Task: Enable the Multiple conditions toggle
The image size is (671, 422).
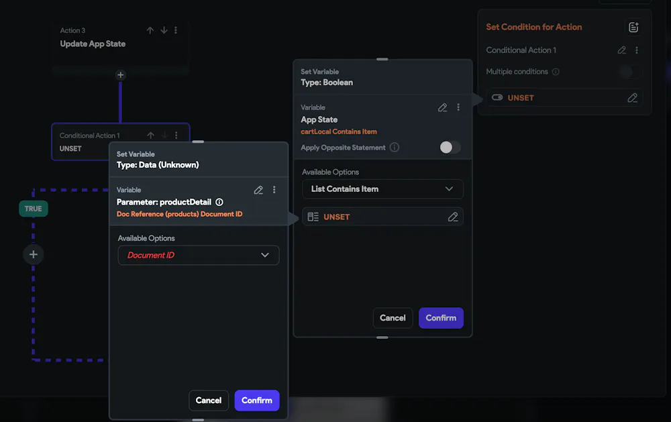Action: click(629, 72)
